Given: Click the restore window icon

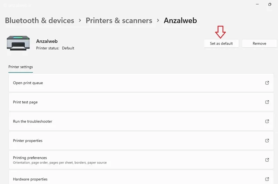Looking at the screenshot, I should tap(270, 4).
